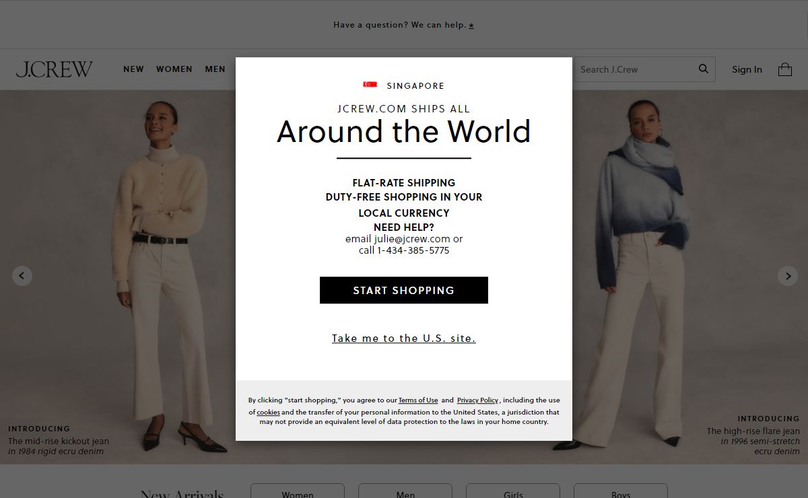
Task: Click the SINGAPORE country label
Action: (x=415, y=85)
